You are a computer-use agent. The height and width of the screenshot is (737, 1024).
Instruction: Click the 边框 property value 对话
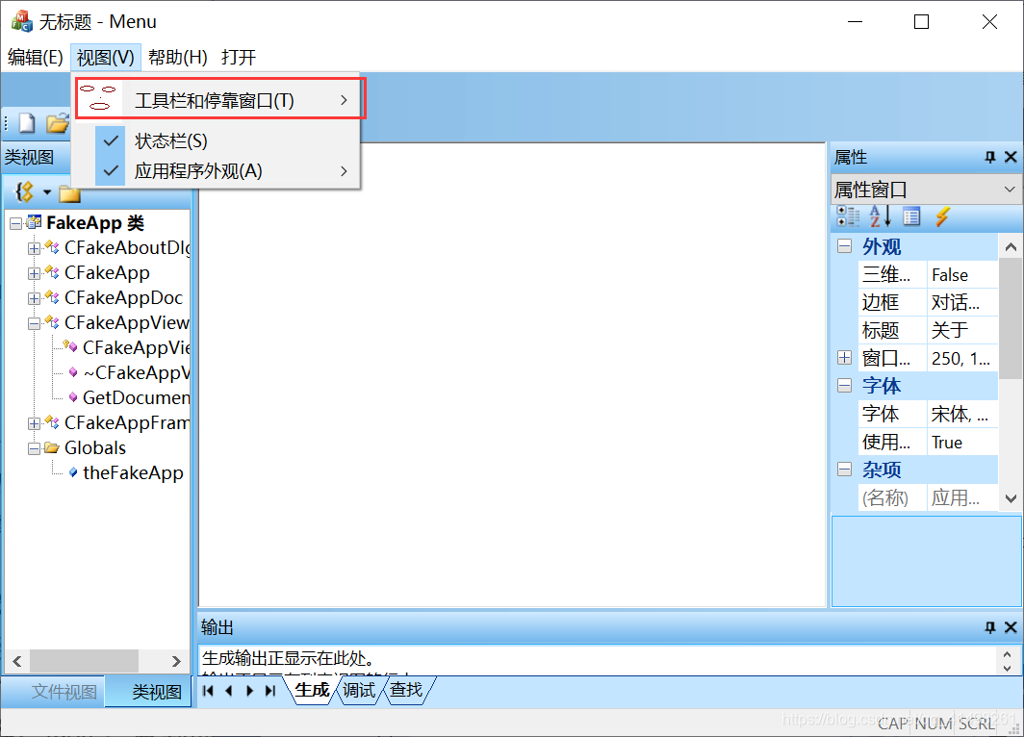click(x=962, y=302)
